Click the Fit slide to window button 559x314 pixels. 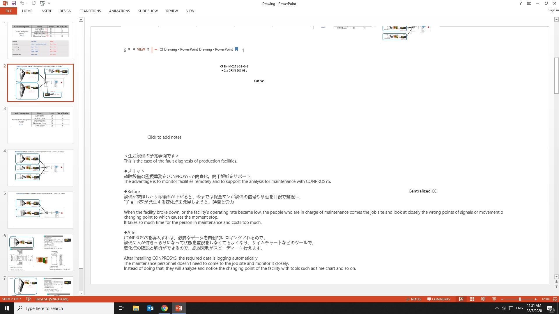(x=555, y=299)
